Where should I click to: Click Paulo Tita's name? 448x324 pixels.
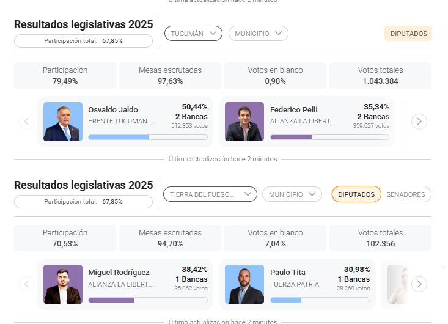click(288, 272)
